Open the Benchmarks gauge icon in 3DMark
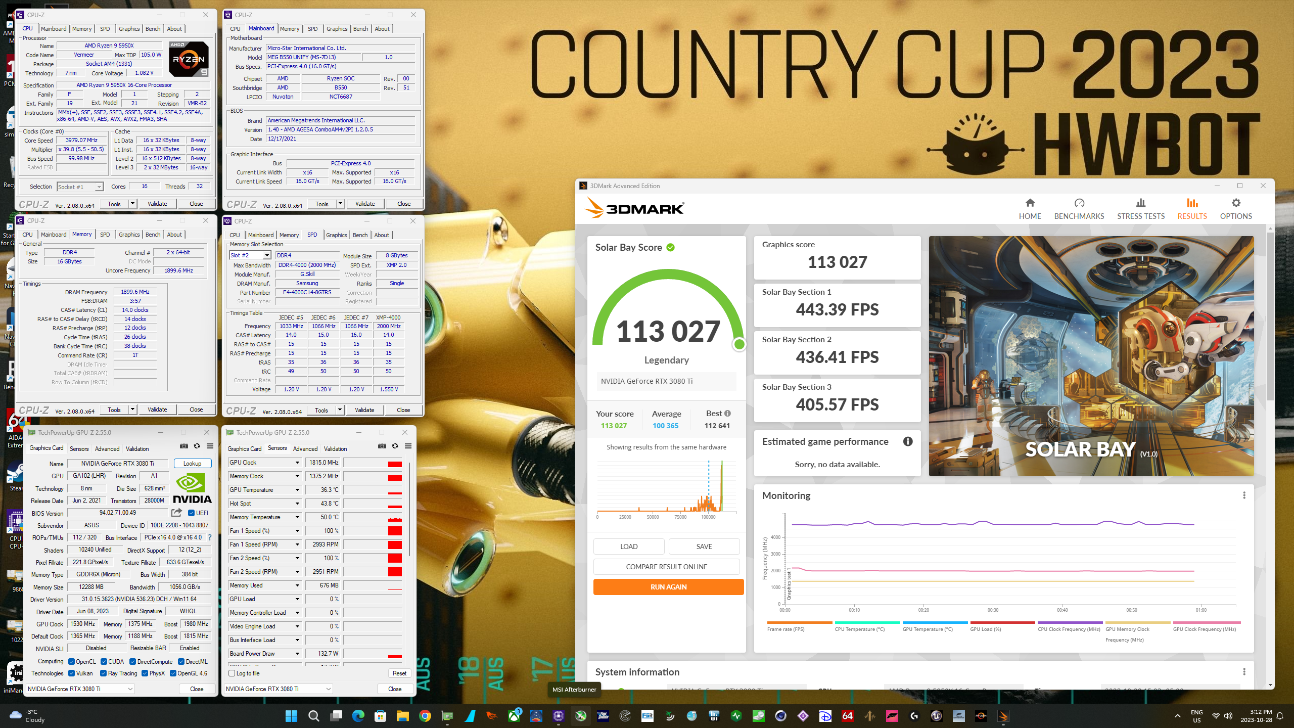 [x=1079, y=203]
